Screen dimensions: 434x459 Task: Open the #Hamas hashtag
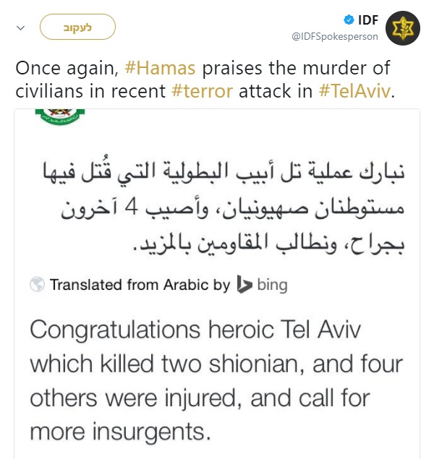point(161,69)
